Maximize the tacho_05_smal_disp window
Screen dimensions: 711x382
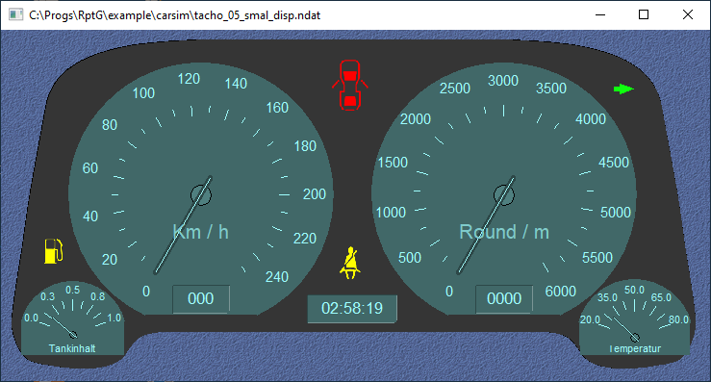pyautogui.click(x=644, y=14)
